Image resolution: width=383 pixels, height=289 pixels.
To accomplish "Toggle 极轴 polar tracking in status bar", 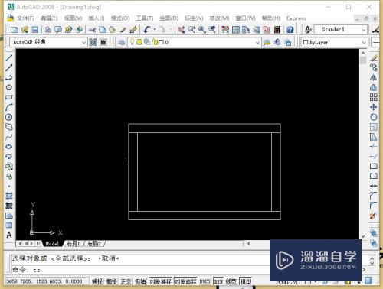I will coord(140,281).
